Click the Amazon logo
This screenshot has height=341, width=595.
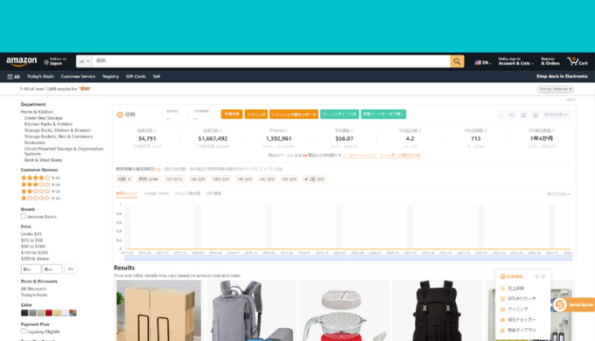tap(22, 61)
